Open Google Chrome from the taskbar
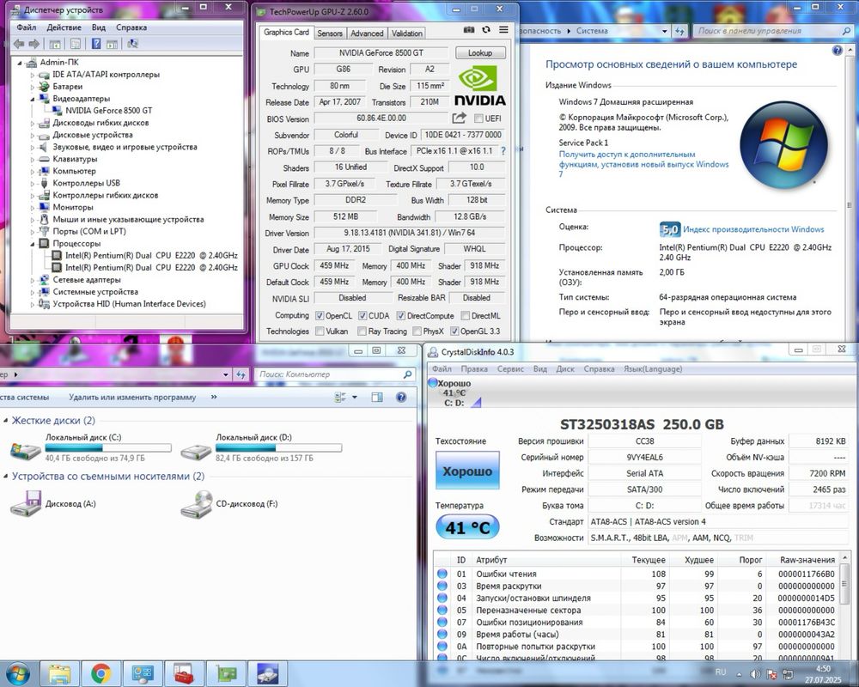This screenshot has height=687, width=859. pos(101,673)
